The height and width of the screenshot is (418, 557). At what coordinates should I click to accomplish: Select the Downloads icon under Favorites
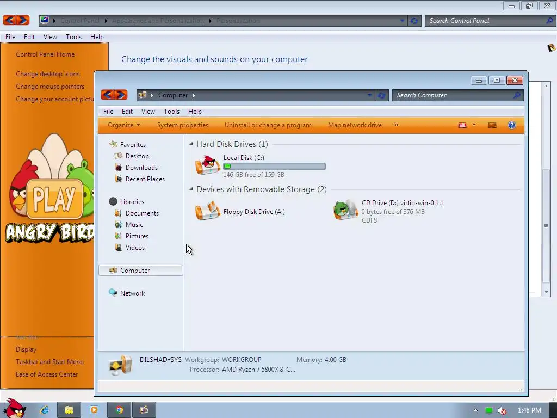pyautogui.click(x=118, y=168)
